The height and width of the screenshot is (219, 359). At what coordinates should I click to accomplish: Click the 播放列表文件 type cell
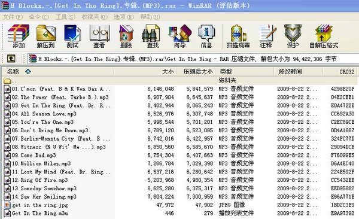(236, 213)
